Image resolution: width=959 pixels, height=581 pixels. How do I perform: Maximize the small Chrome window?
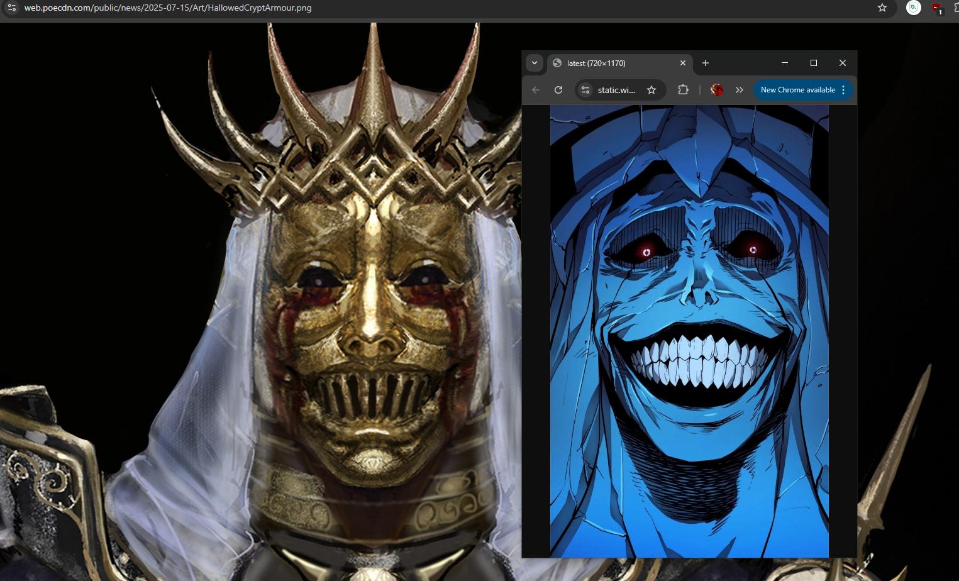click(814, 63)
